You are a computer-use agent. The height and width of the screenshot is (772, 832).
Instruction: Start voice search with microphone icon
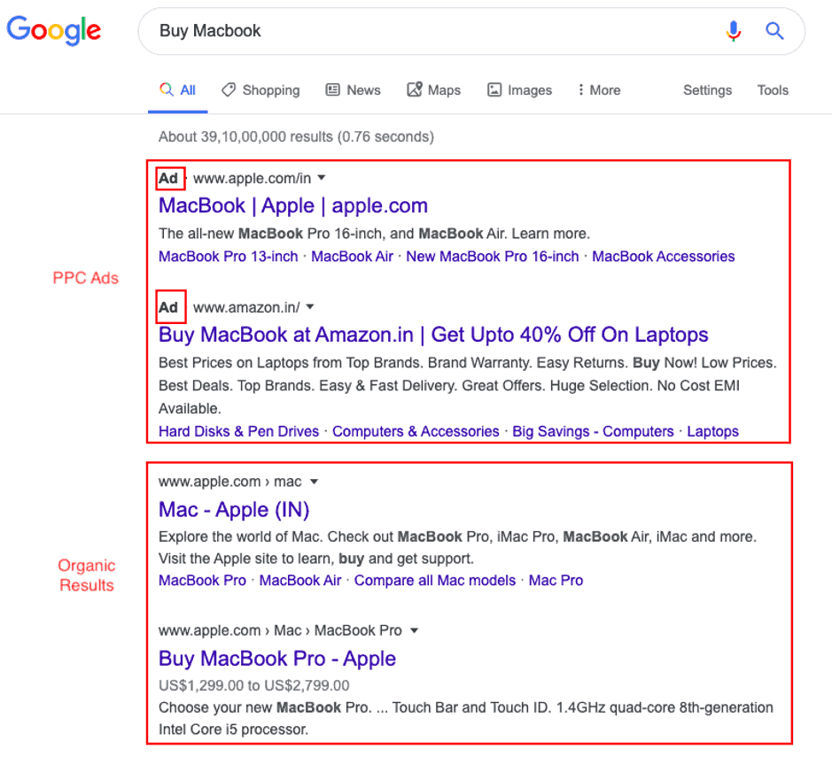point(734,31)
